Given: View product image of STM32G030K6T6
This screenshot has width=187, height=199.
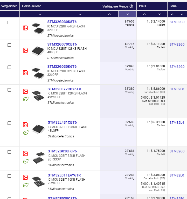Looking at the screenshot, I should pyautogui.click(x=38, y=73).
